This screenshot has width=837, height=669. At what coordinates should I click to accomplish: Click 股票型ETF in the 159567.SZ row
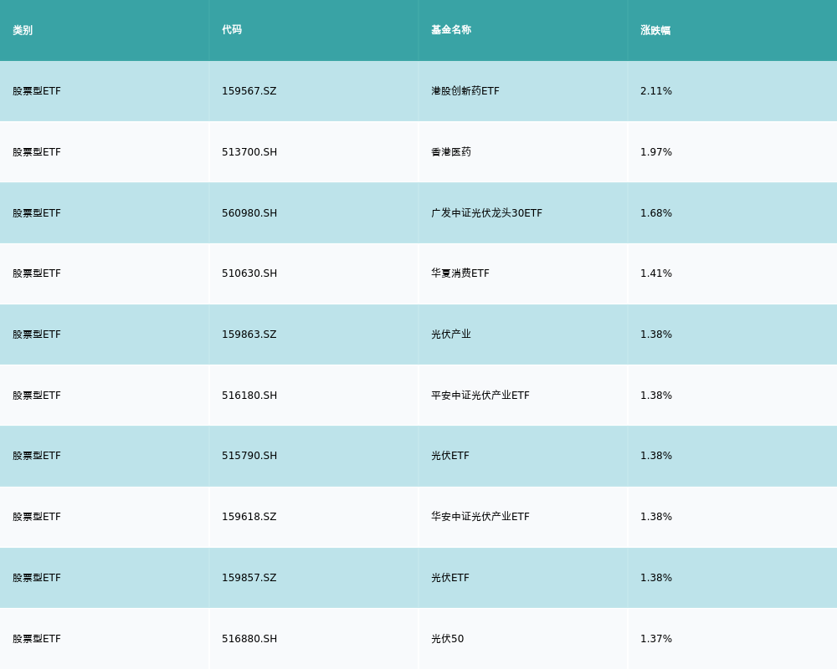[37, 91]
